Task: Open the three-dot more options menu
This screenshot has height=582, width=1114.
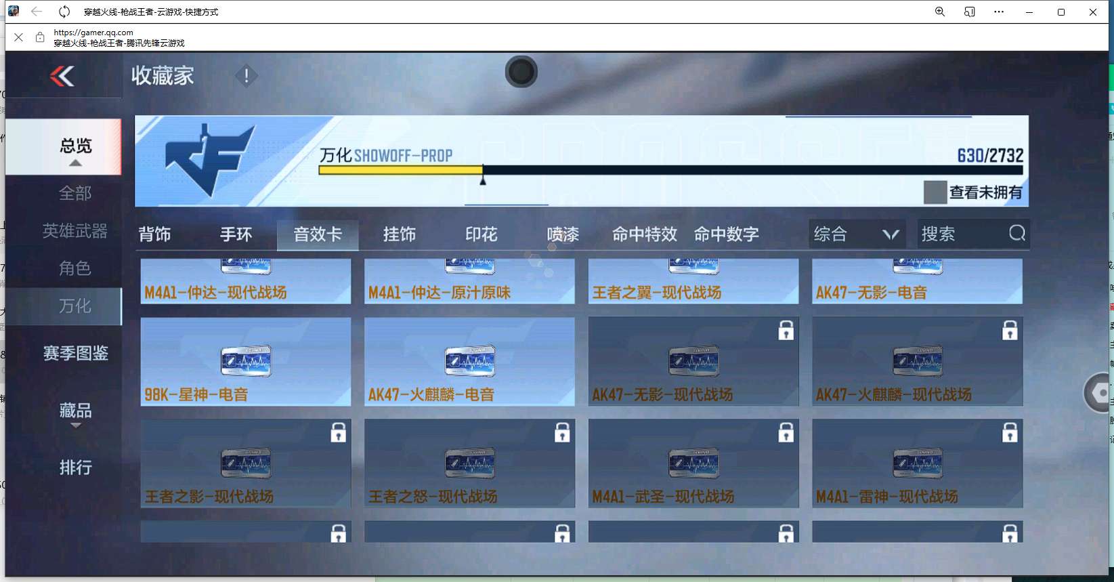Action: pos(999,12)
